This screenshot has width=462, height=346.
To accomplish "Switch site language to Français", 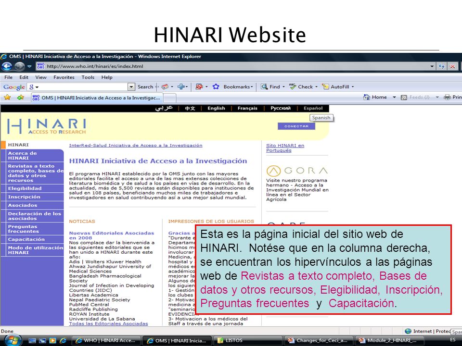I will 247,108.
